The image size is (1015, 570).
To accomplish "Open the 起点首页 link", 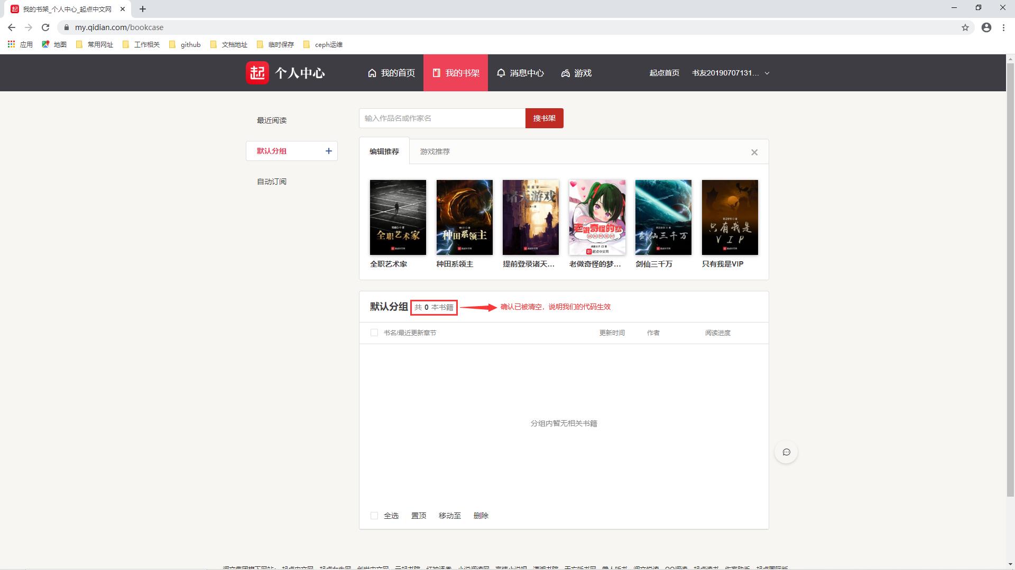I will pyautogui.click(x=663, y=73).
